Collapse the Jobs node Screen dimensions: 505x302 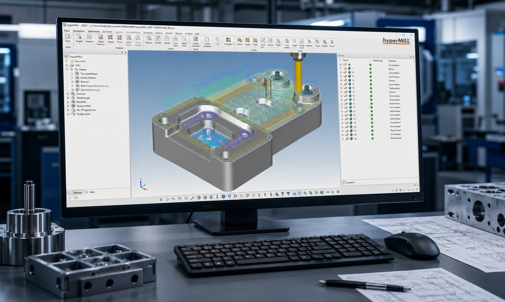click(x=67, y=65)
